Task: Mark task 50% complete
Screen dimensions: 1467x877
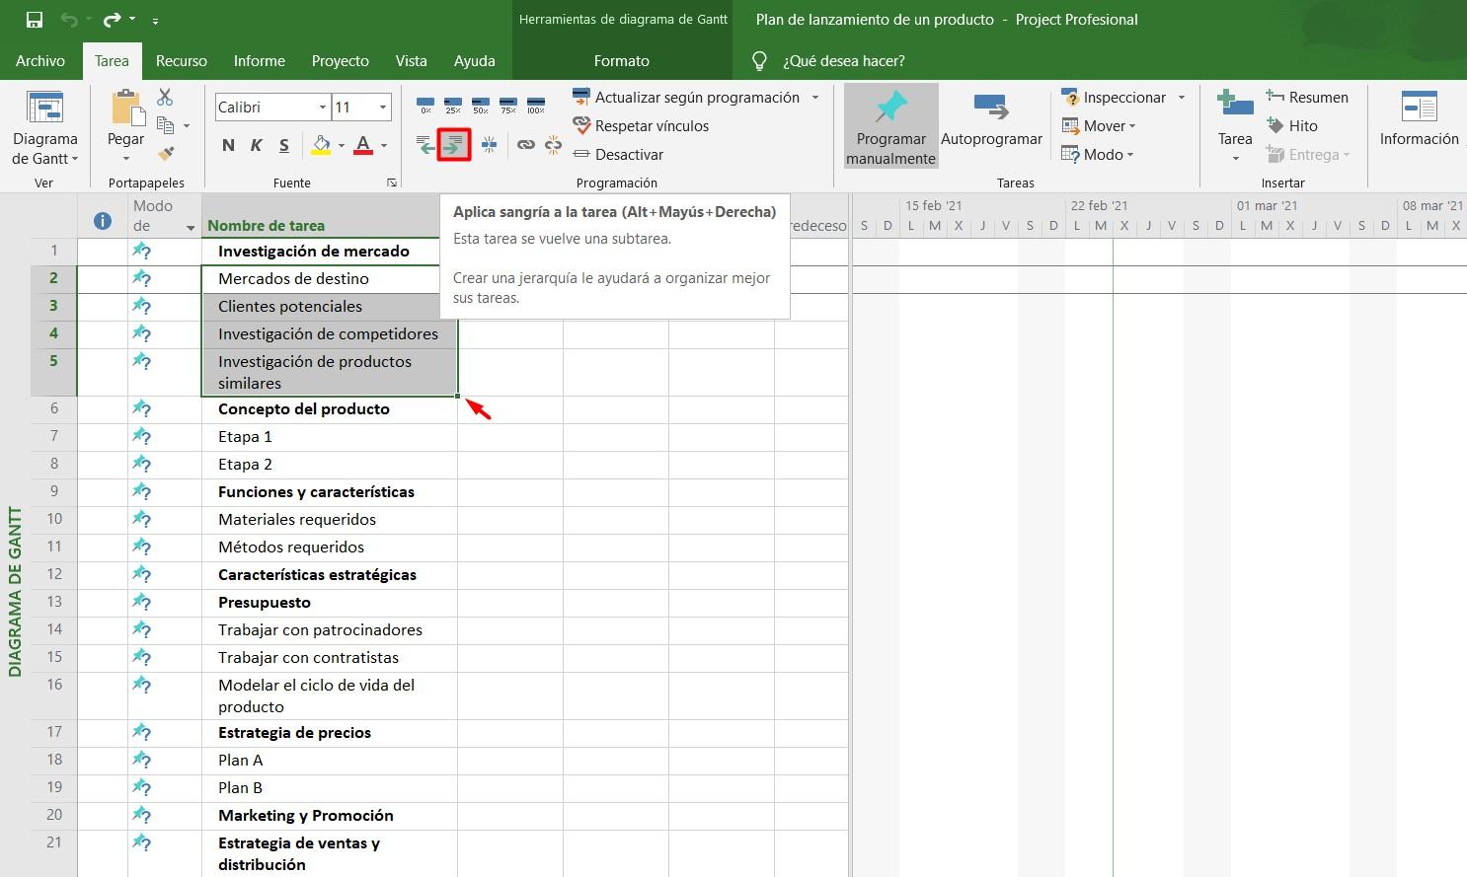Action: click(481, 106)
